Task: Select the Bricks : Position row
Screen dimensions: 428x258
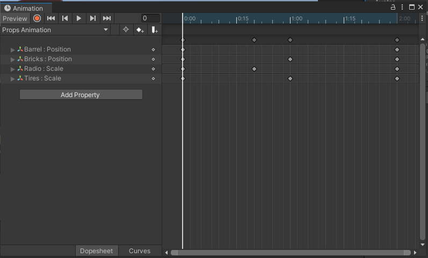Action: [x=81, y=59]
